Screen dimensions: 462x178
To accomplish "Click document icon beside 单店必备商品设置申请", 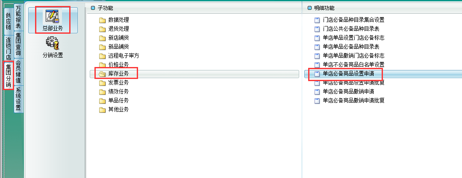I will 317,74.
